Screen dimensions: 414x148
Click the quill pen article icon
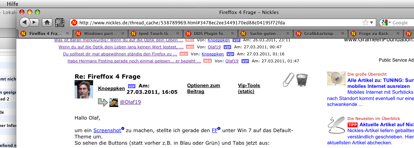coord(336,125)
